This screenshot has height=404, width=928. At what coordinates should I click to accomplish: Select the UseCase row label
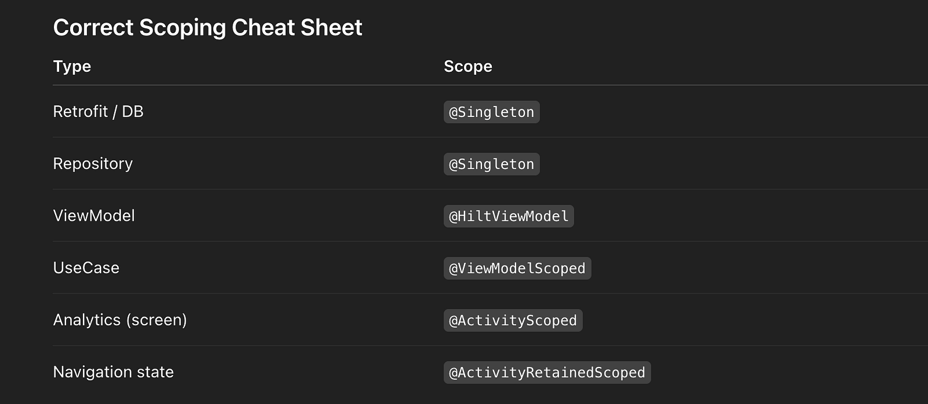click(x=86, y=268)
